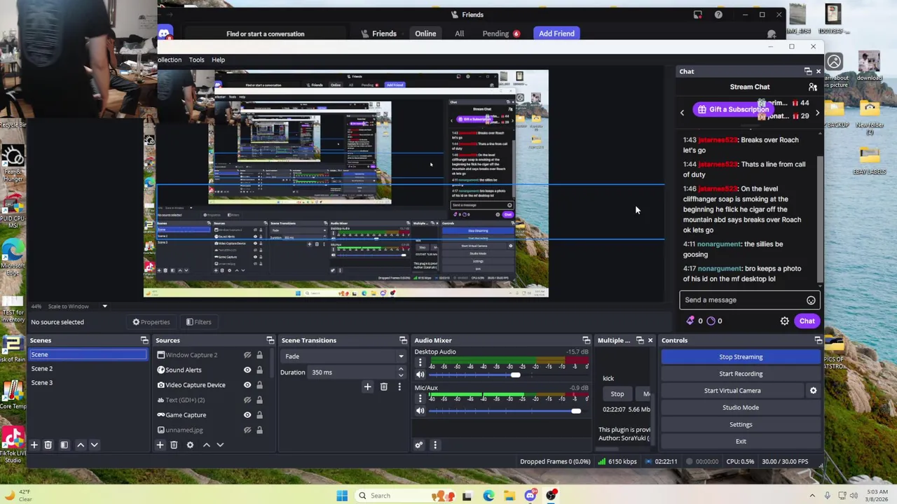This screenshot has width=897, height=504.
Task: Move source up in Sources panel
Action: click(206, 444)
